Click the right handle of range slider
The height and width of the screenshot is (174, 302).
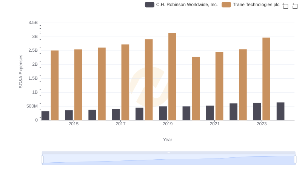tap(295, 160)
